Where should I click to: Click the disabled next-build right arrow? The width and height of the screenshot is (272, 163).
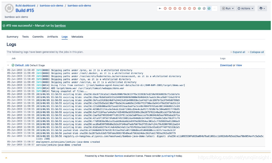(x=214, y=8)
